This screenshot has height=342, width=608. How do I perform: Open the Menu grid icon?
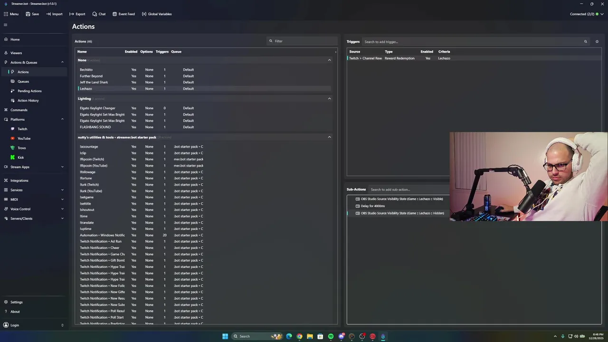click(11, 14)
